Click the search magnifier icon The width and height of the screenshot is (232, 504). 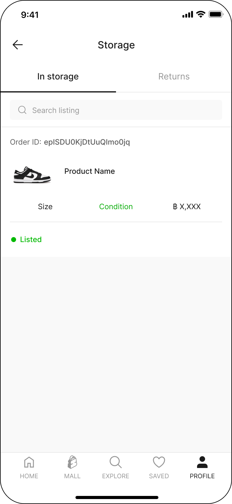click(x=22, y=110)
